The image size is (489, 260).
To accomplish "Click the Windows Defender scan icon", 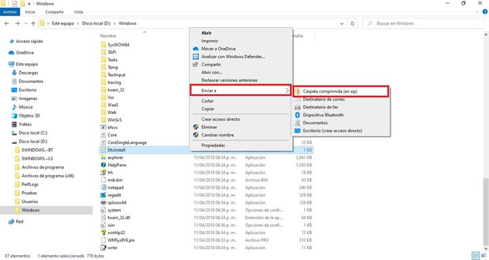I will tap(196, 57).
